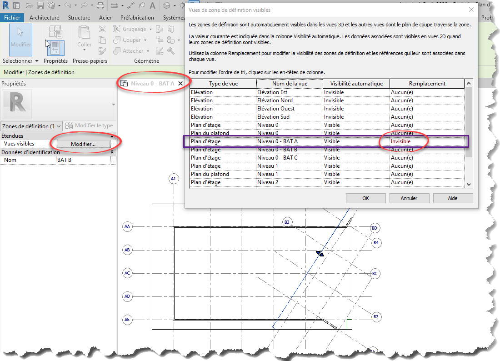The width and height of the screenshot is (500, 361).
Task: Click the Save floppy disk icon
Action: click(x=40, y=6)
